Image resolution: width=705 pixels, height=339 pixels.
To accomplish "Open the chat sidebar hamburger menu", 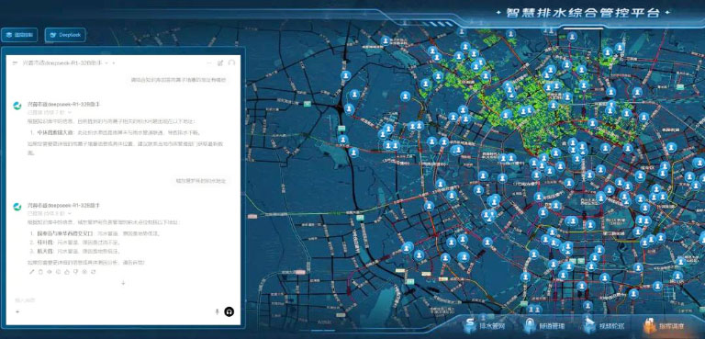I will [15, 63].
